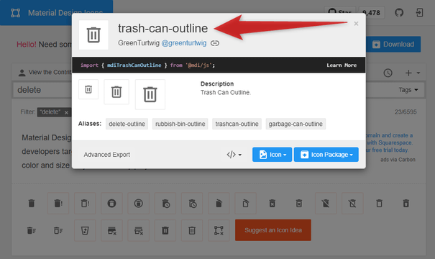Open the Icon Package dropdown
The image size is (435, 259).
pyautogui.click(x=326, y=155)
